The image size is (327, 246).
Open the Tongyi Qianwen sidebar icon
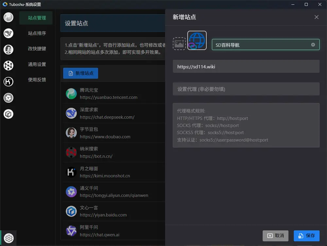pyautogui.click(x=9, y=98)
